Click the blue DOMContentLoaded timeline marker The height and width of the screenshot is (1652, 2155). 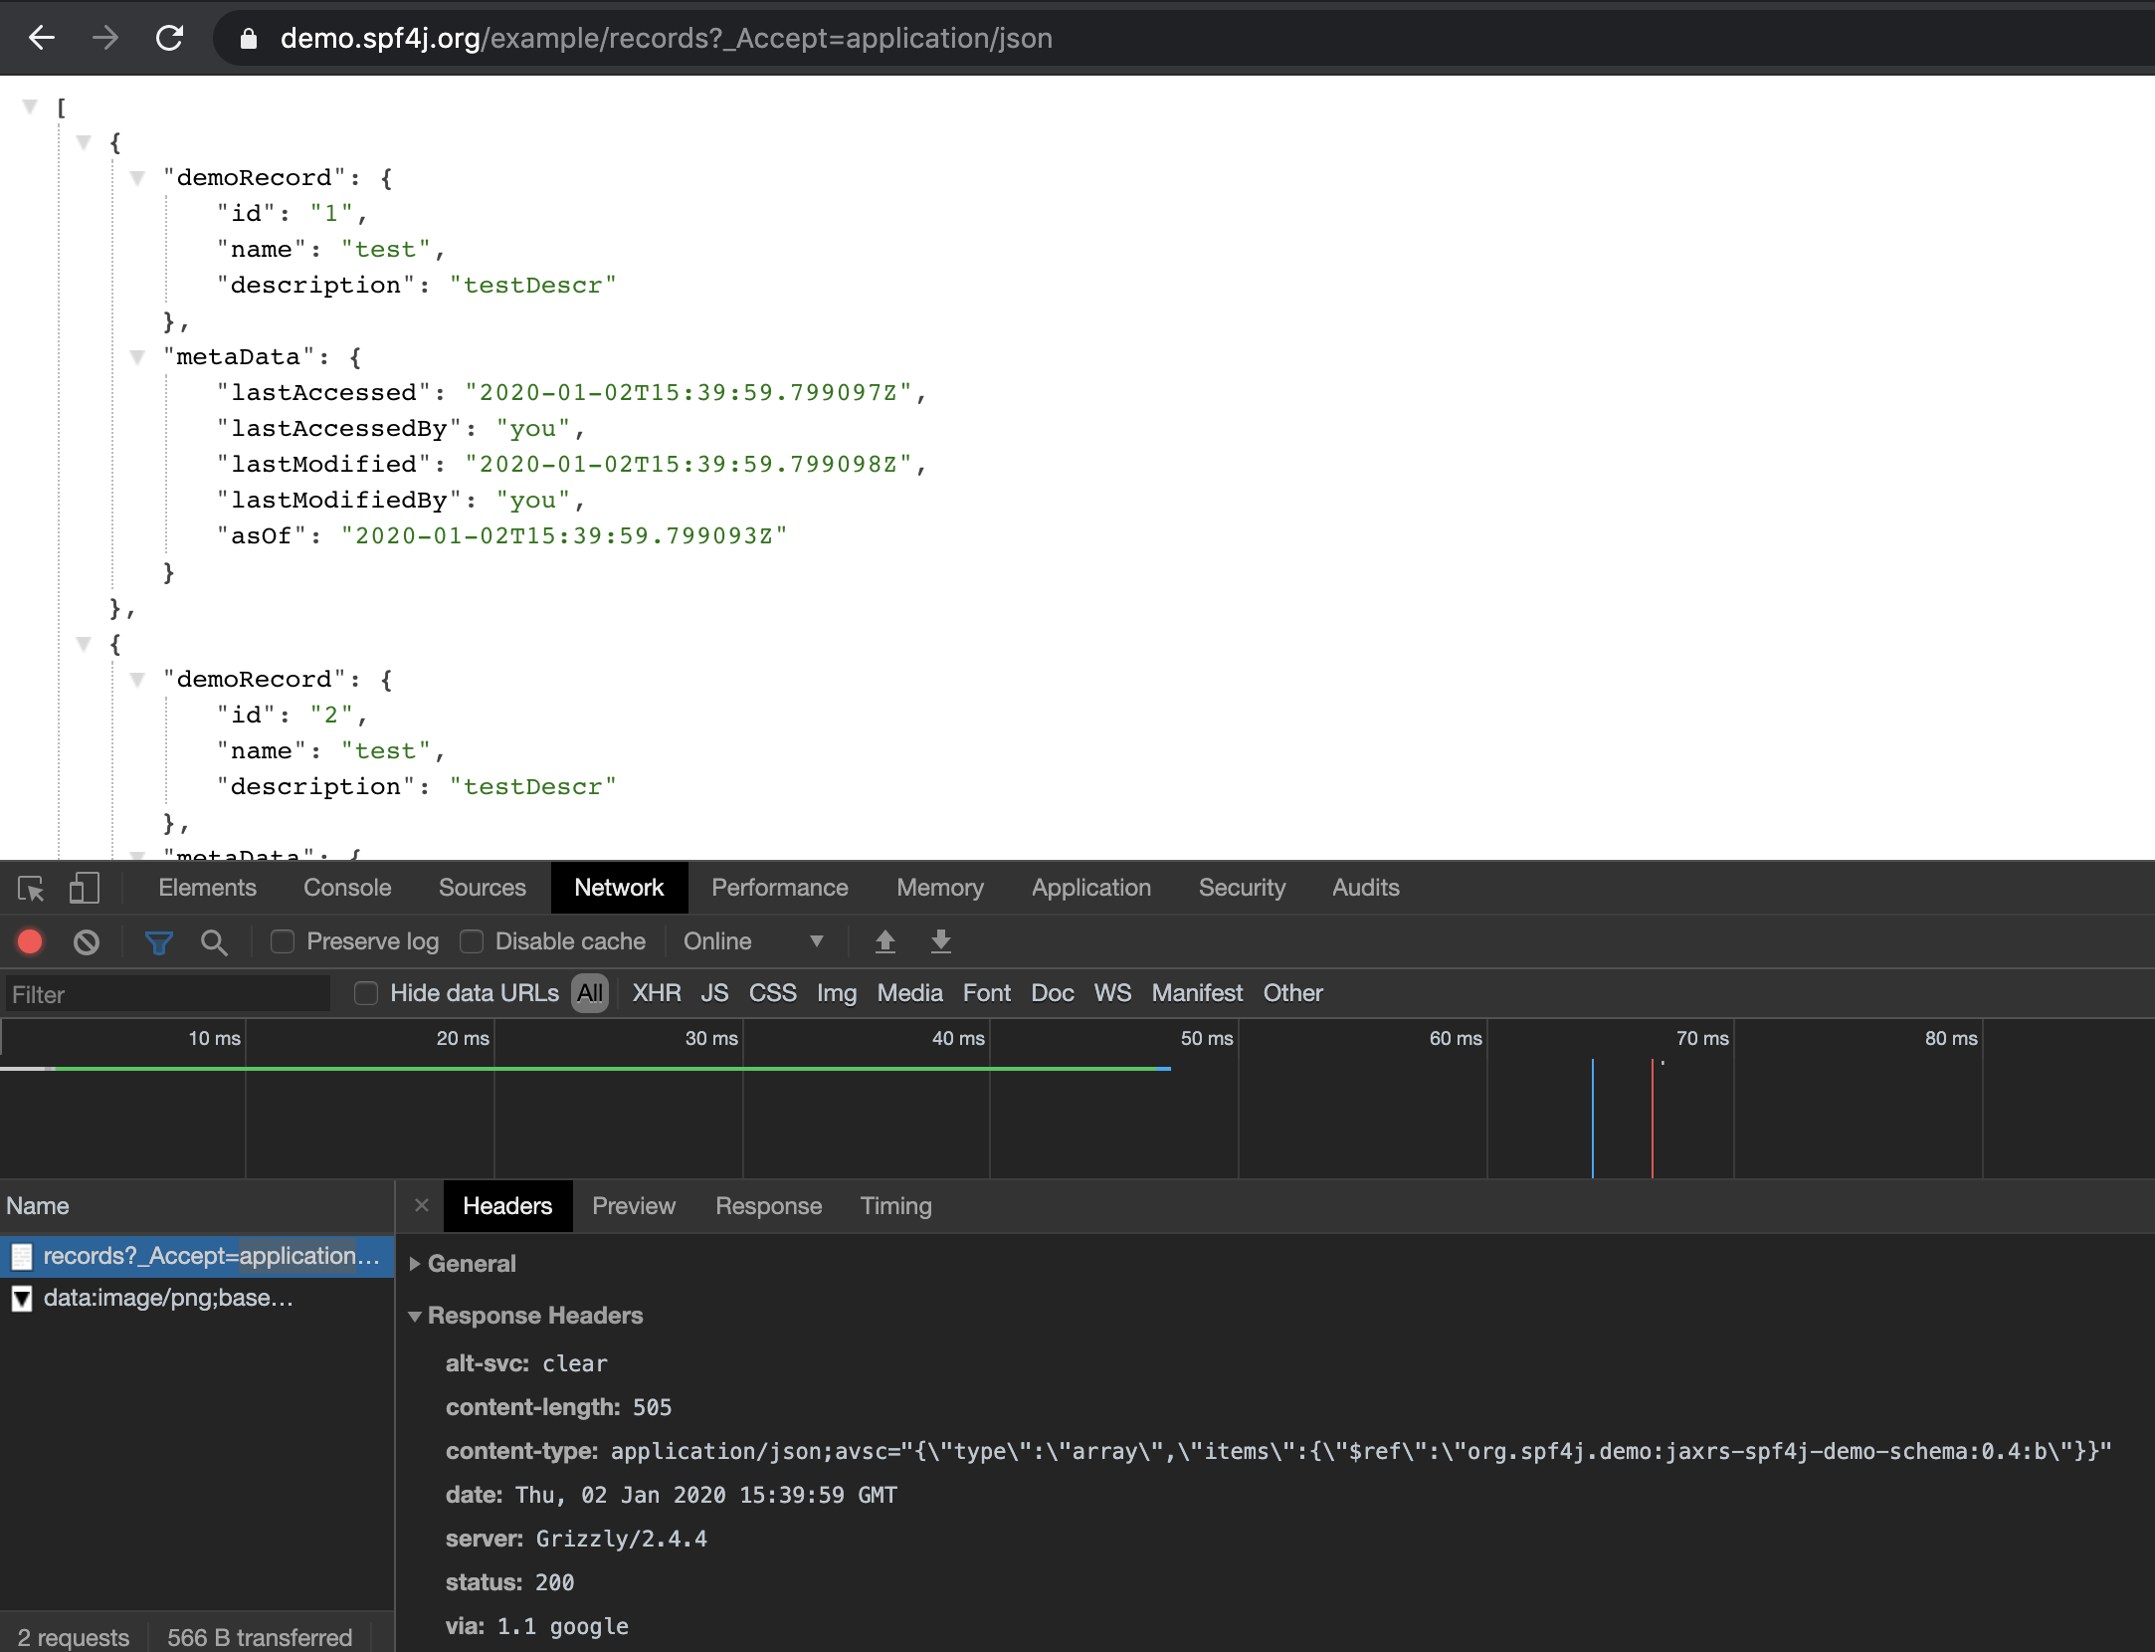(x=1592, y=1119)
